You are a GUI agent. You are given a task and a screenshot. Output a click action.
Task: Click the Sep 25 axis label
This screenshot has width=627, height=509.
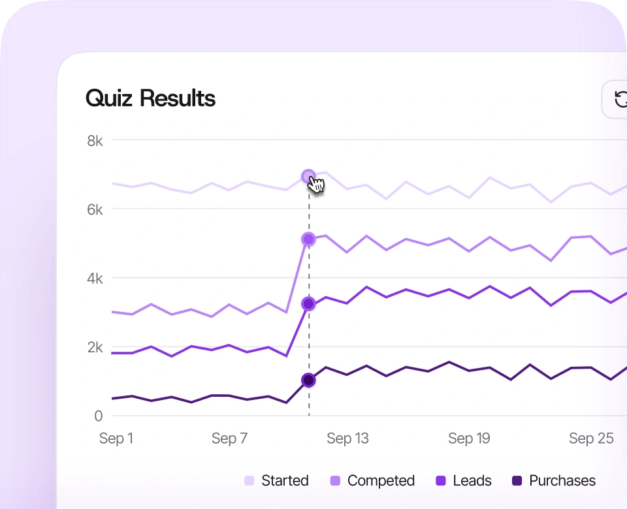pos(592,439)
